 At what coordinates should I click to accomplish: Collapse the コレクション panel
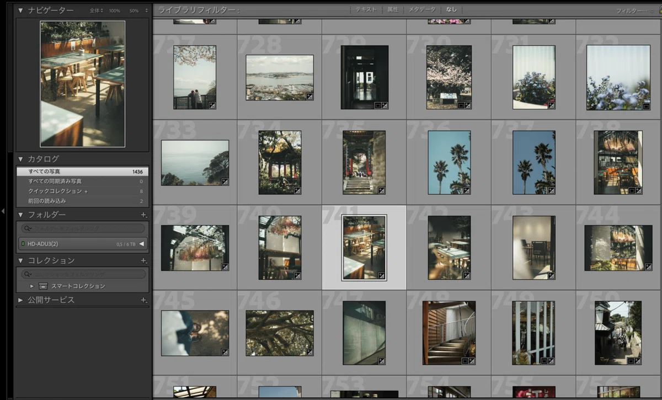click(x=20, y=260)
